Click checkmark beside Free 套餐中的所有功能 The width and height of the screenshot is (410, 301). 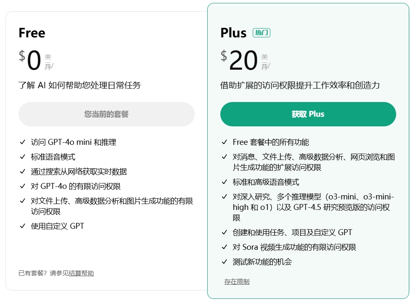click(225, 142)
